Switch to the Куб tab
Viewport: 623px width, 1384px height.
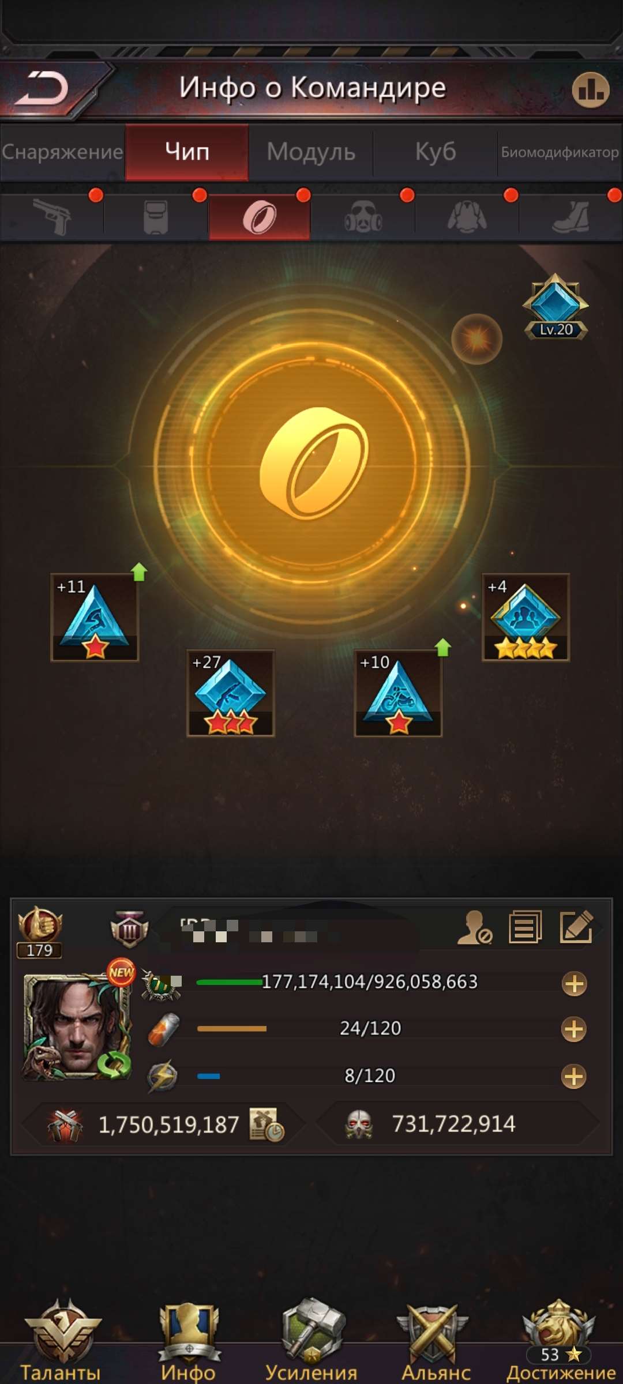coord(436,152)
